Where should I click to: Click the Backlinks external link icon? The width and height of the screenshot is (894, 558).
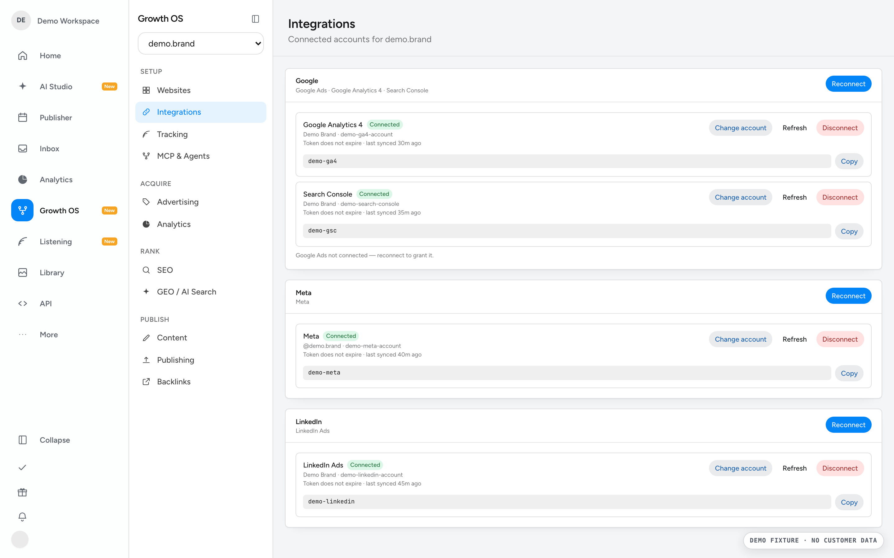[x=146, y=382]
